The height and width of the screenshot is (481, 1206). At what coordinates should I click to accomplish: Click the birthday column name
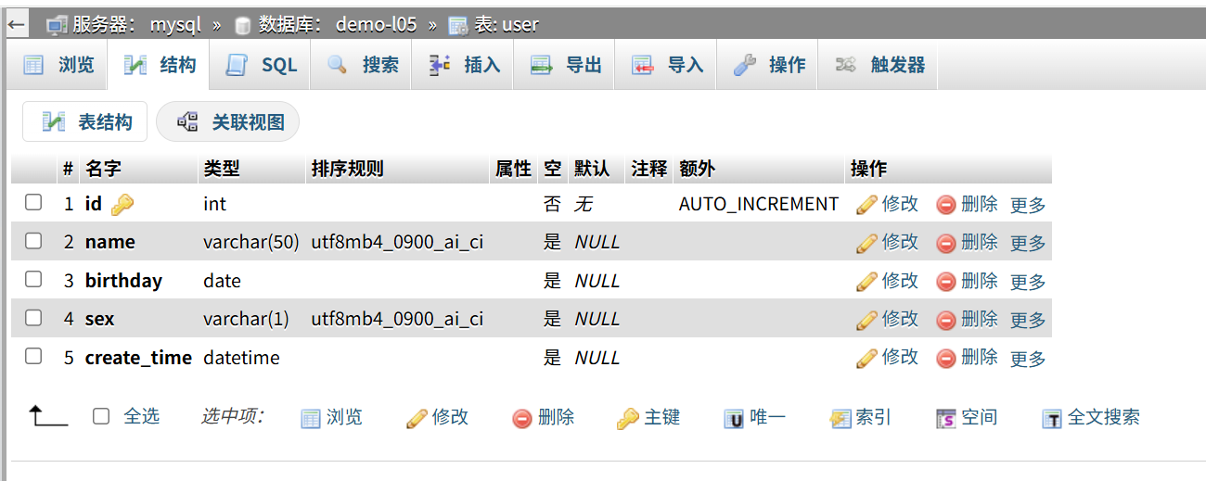tap(123, 281)
